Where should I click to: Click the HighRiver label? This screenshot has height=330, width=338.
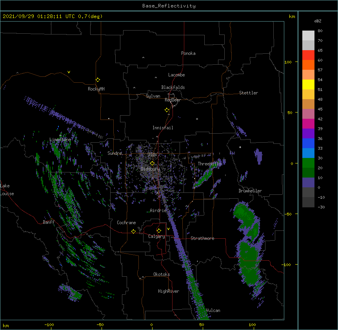click(169, 291)
